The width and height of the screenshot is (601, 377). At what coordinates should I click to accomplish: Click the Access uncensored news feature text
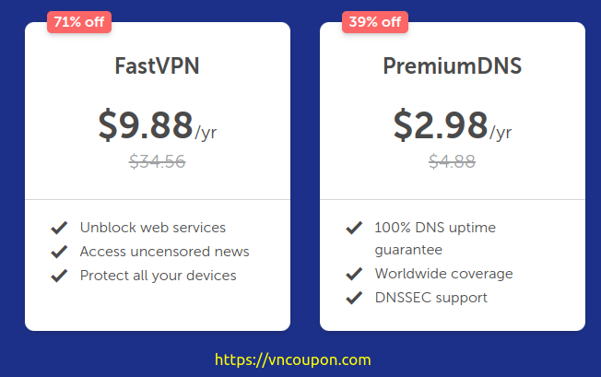point(165,252)
